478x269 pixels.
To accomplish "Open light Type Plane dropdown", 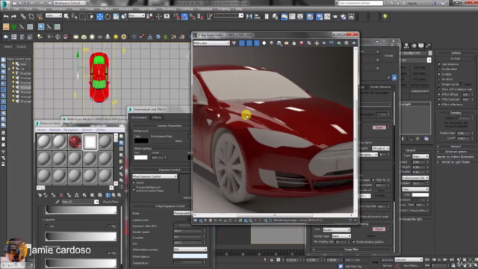I will 420,156.
